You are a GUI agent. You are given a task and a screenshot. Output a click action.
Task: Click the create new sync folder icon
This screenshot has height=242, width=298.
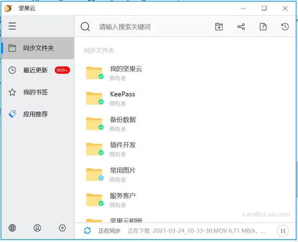click(x=219, y=26)
